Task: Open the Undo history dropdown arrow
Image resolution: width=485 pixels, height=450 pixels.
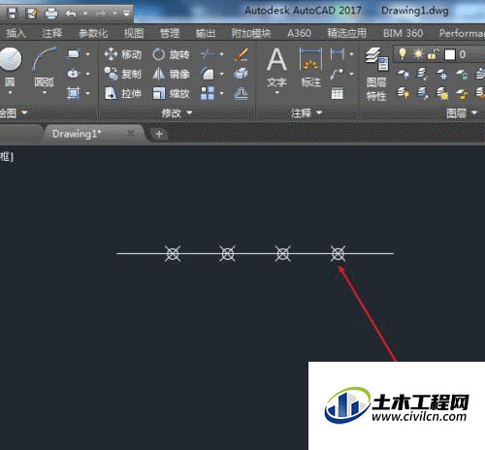Action: [85, 14]
